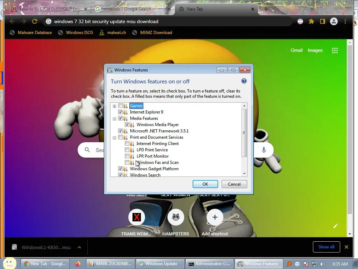Open the Google apps grid icon
This screenshot has height=269, width=358.
click(x=335, y=50)
